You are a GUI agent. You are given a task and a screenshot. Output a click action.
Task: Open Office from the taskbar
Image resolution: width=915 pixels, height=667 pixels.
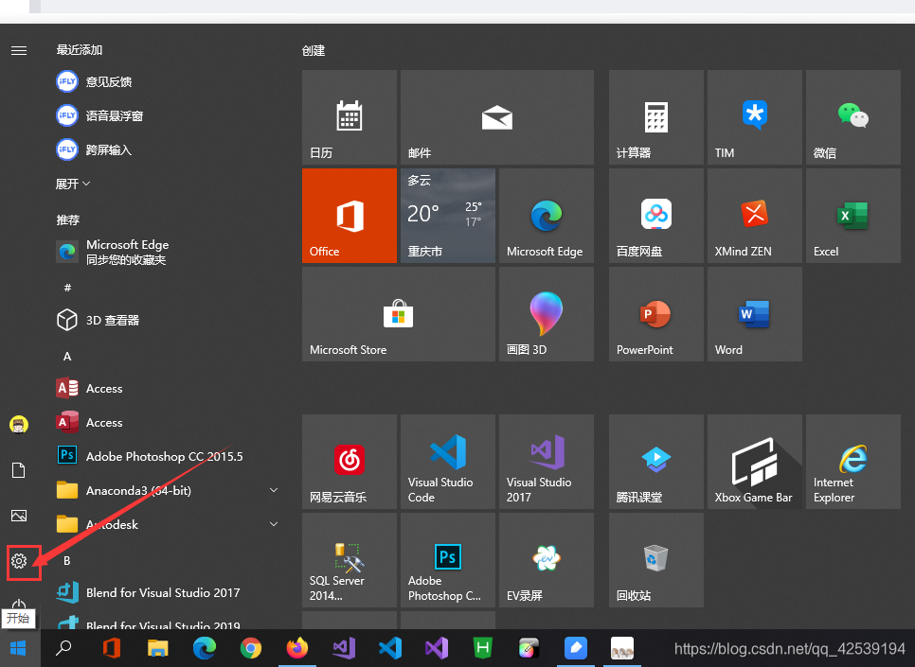tap(111, 648)
